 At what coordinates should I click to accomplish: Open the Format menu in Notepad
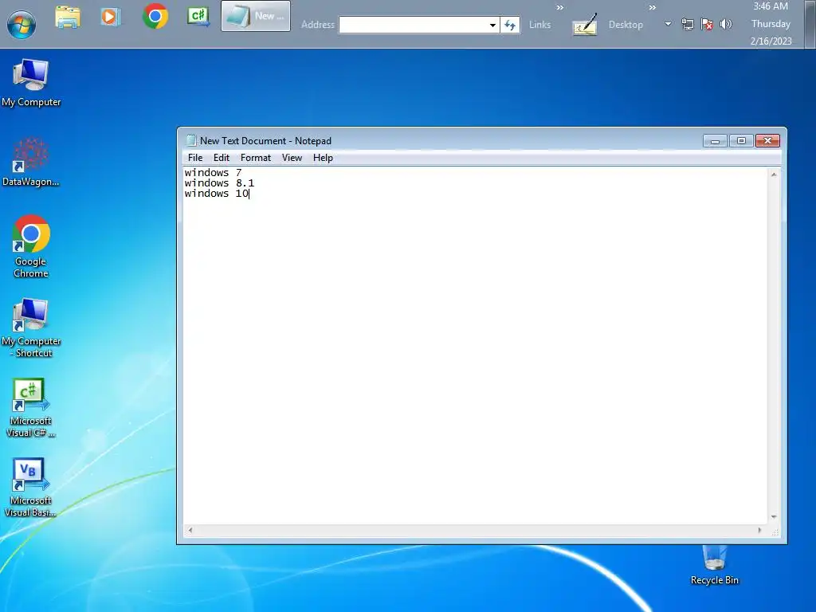tap(256, 158)
